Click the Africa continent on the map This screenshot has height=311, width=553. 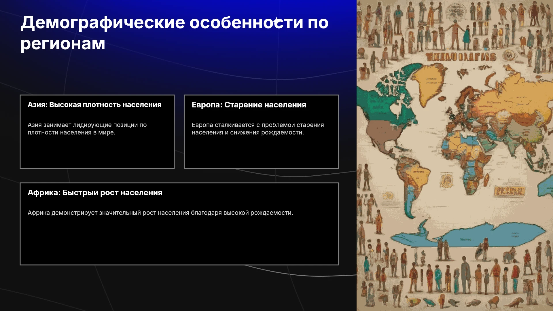467,161
